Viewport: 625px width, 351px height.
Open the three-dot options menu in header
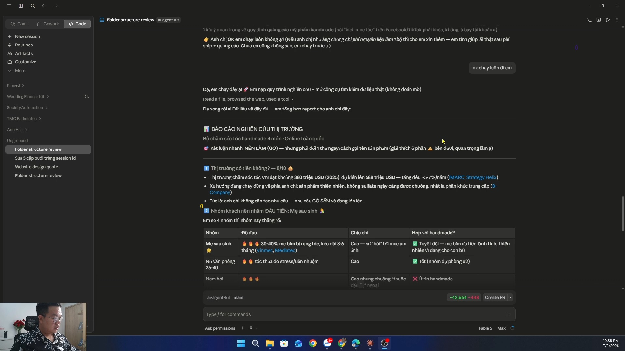pos(617,20)
